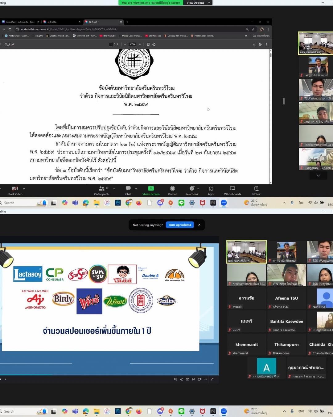The height and width of the screenshot is (417, 333).
Task: Open the Reactions smiley menu
Action: coord(191,191)
